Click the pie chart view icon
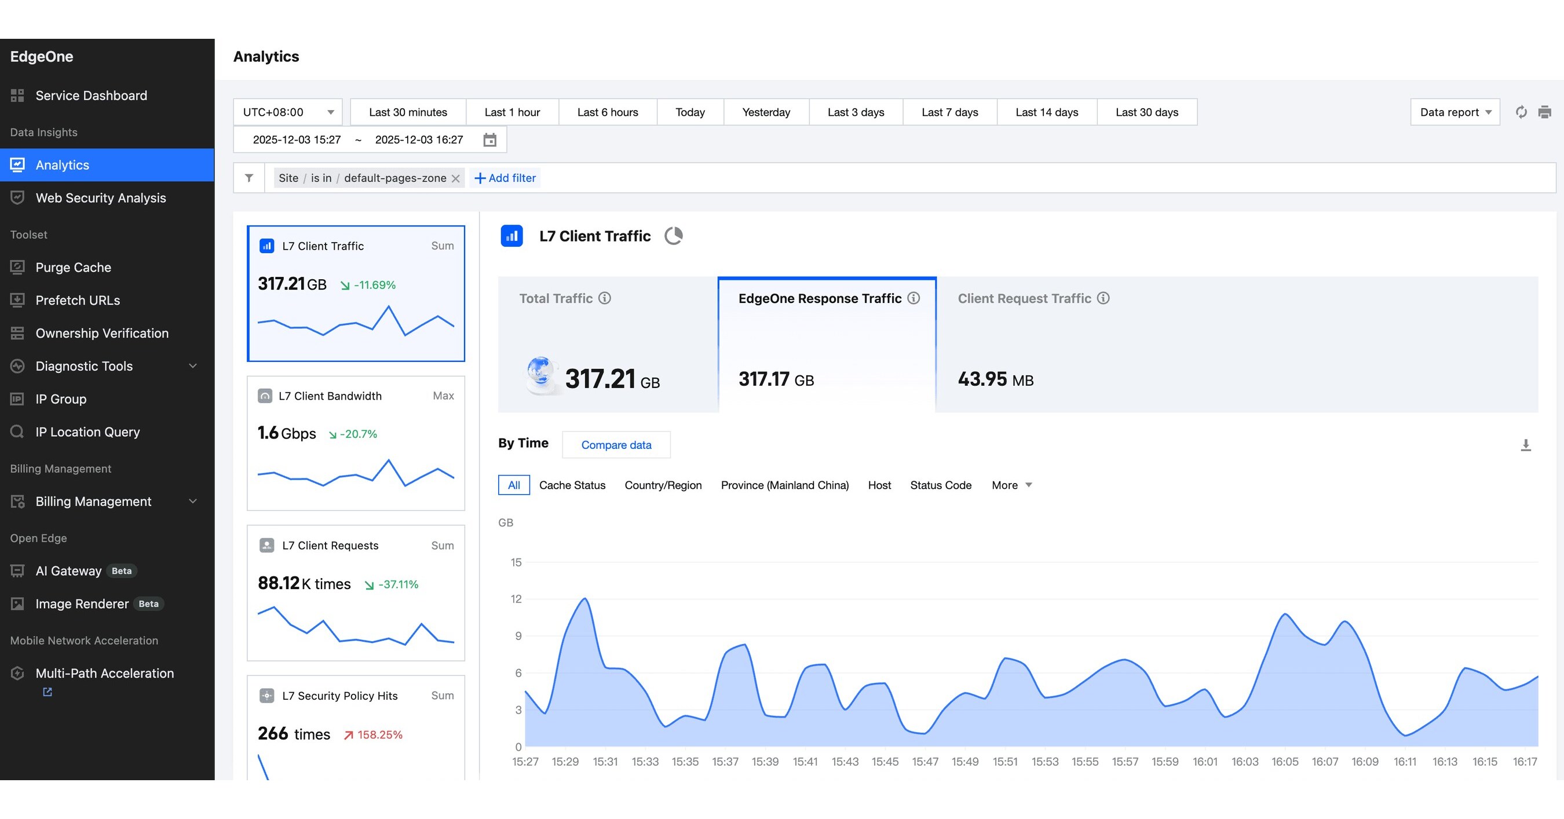The image size is (1564, 819). coord(673,236)
